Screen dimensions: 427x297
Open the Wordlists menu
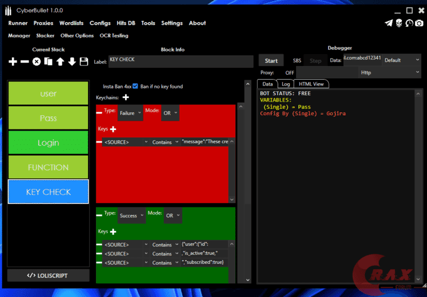(x=71, y=23)
